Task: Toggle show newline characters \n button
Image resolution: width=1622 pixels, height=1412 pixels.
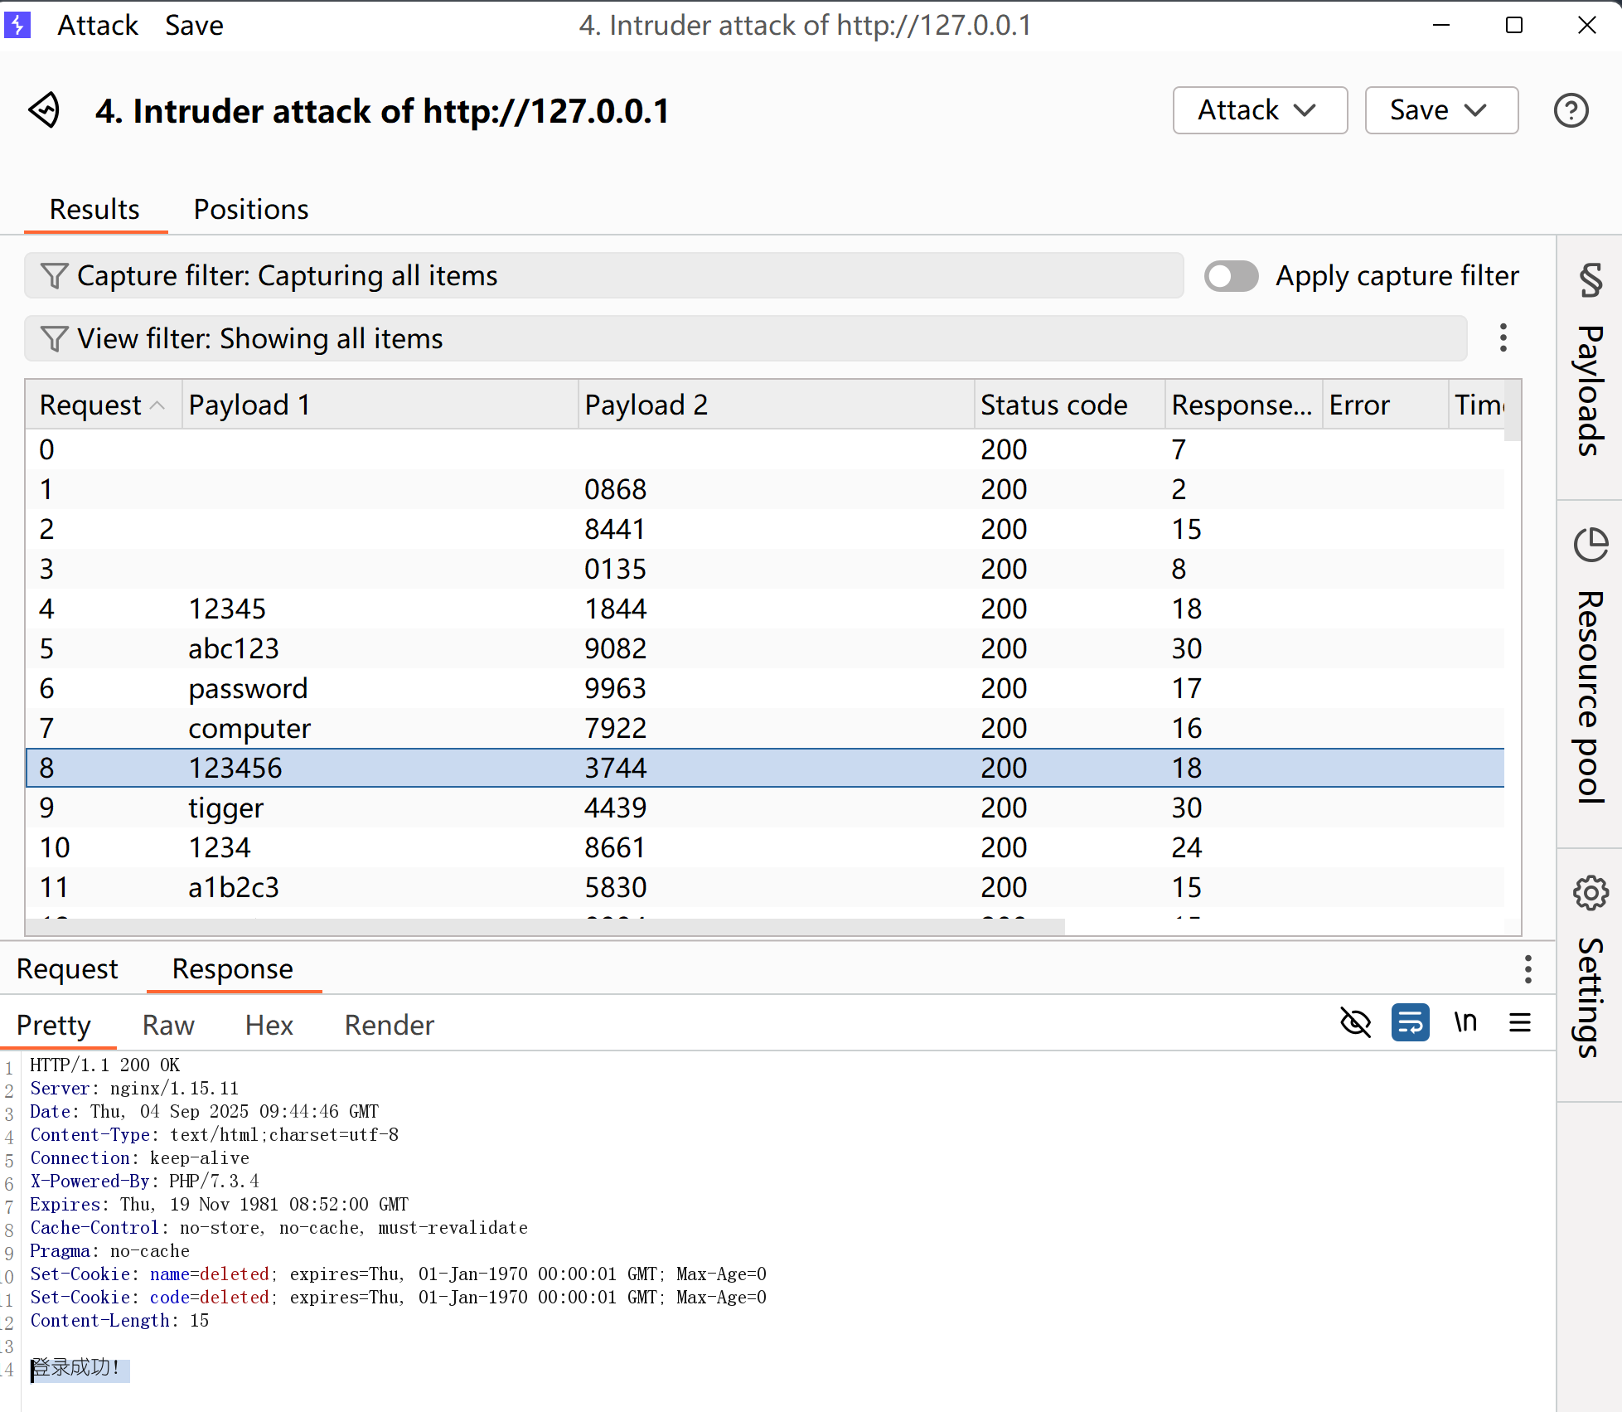Action: 1465,1022
